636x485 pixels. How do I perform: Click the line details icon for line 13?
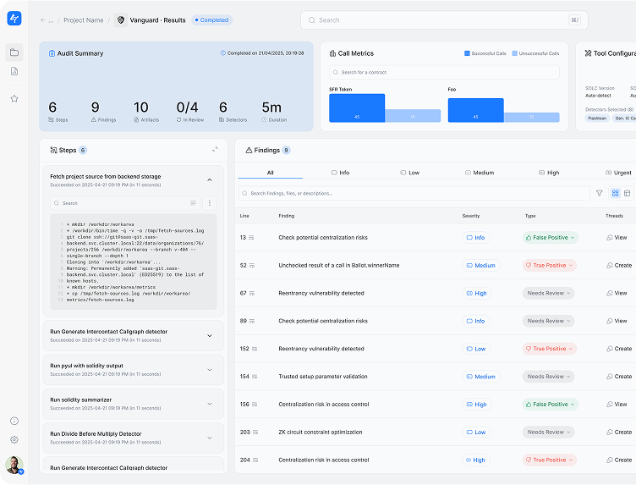tap(251, 238)
